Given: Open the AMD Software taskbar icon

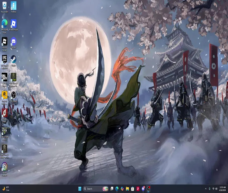Looking at the screenshot, I should [138, 189].
